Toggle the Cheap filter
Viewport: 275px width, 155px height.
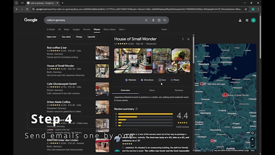click(79, 37)
